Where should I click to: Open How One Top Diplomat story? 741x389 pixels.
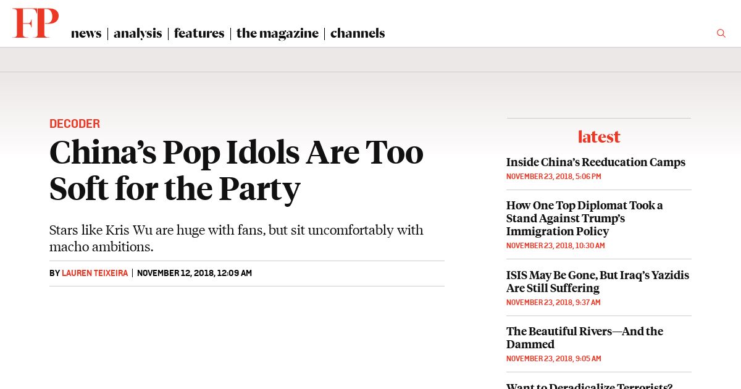(584, 219)
